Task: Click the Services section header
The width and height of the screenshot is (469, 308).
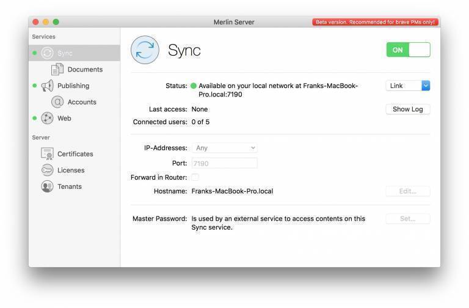Action: click(x=44, y=37)
